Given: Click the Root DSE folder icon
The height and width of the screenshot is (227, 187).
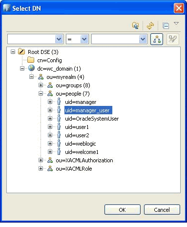Looking at the screenshot, I should pyautogui.click(x=21, y=51).
